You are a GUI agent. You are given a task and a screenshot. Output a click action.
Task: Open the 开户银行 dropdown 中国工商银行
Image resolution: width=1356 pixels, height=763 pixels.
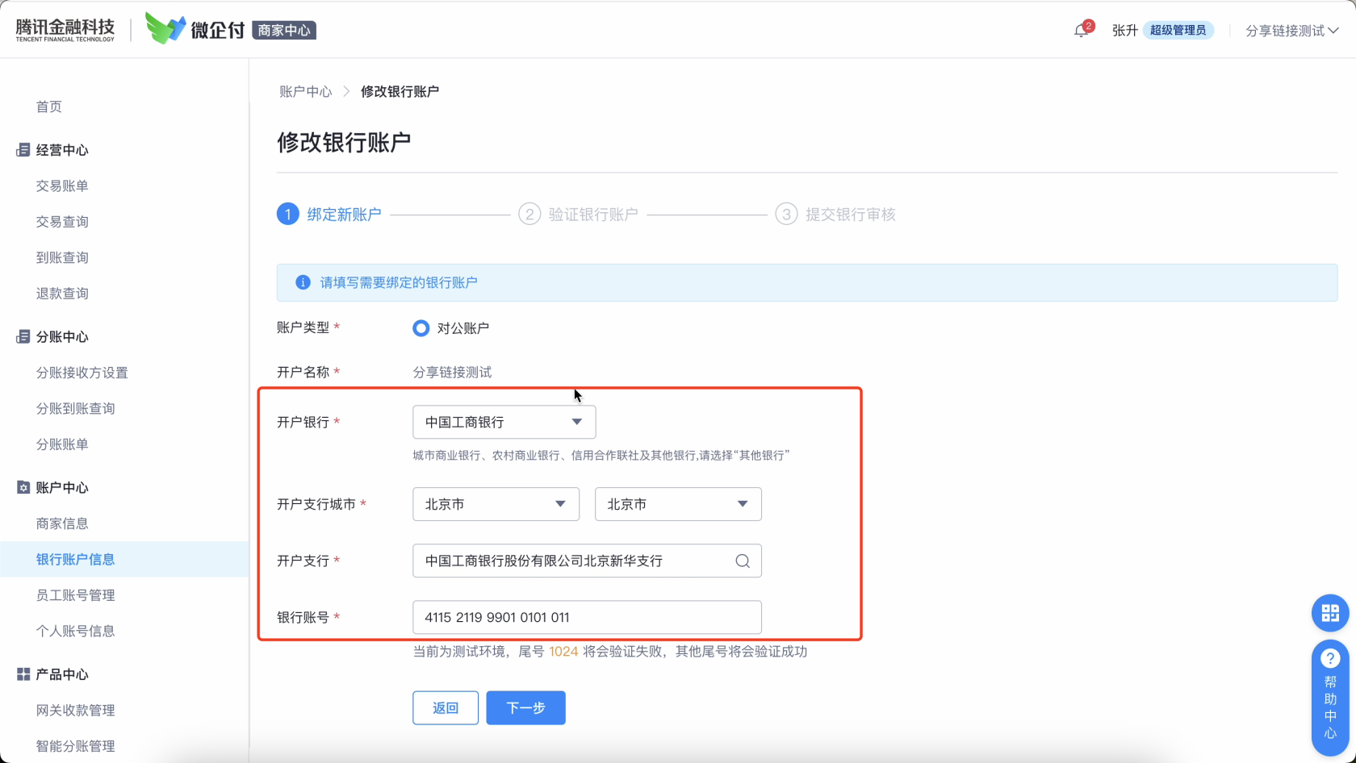click(504, 423)
